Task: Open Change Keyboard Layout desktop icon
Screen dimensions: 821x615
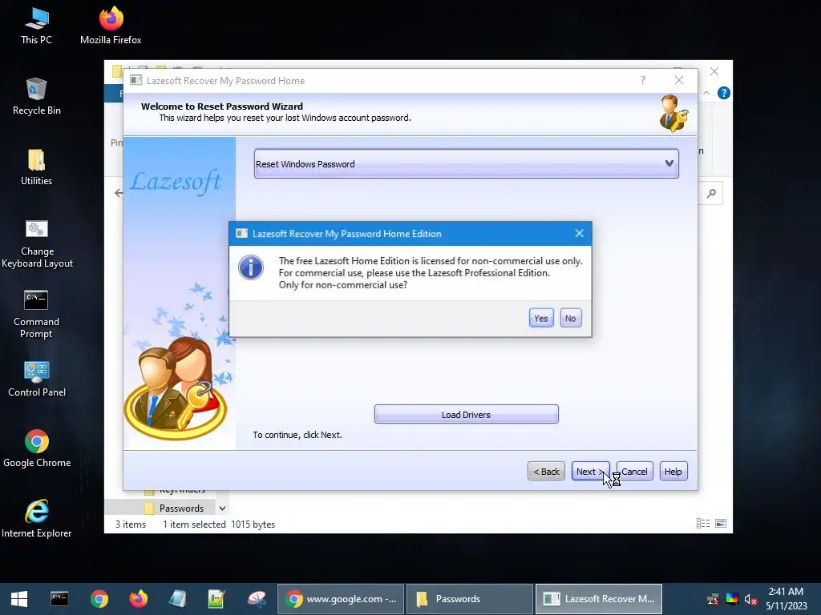Action: [x=37, y=244]
